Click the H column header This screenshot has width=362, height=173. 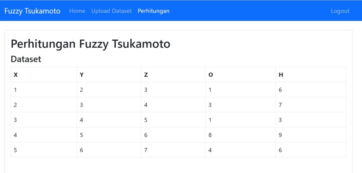311,74
